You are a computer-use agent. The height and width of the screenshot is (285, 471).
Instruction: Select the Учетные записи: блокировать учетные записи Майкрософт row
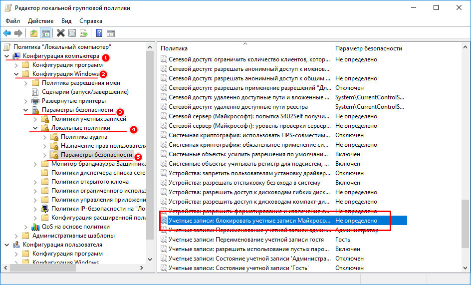pyautogui.click(x=283, y=221)
